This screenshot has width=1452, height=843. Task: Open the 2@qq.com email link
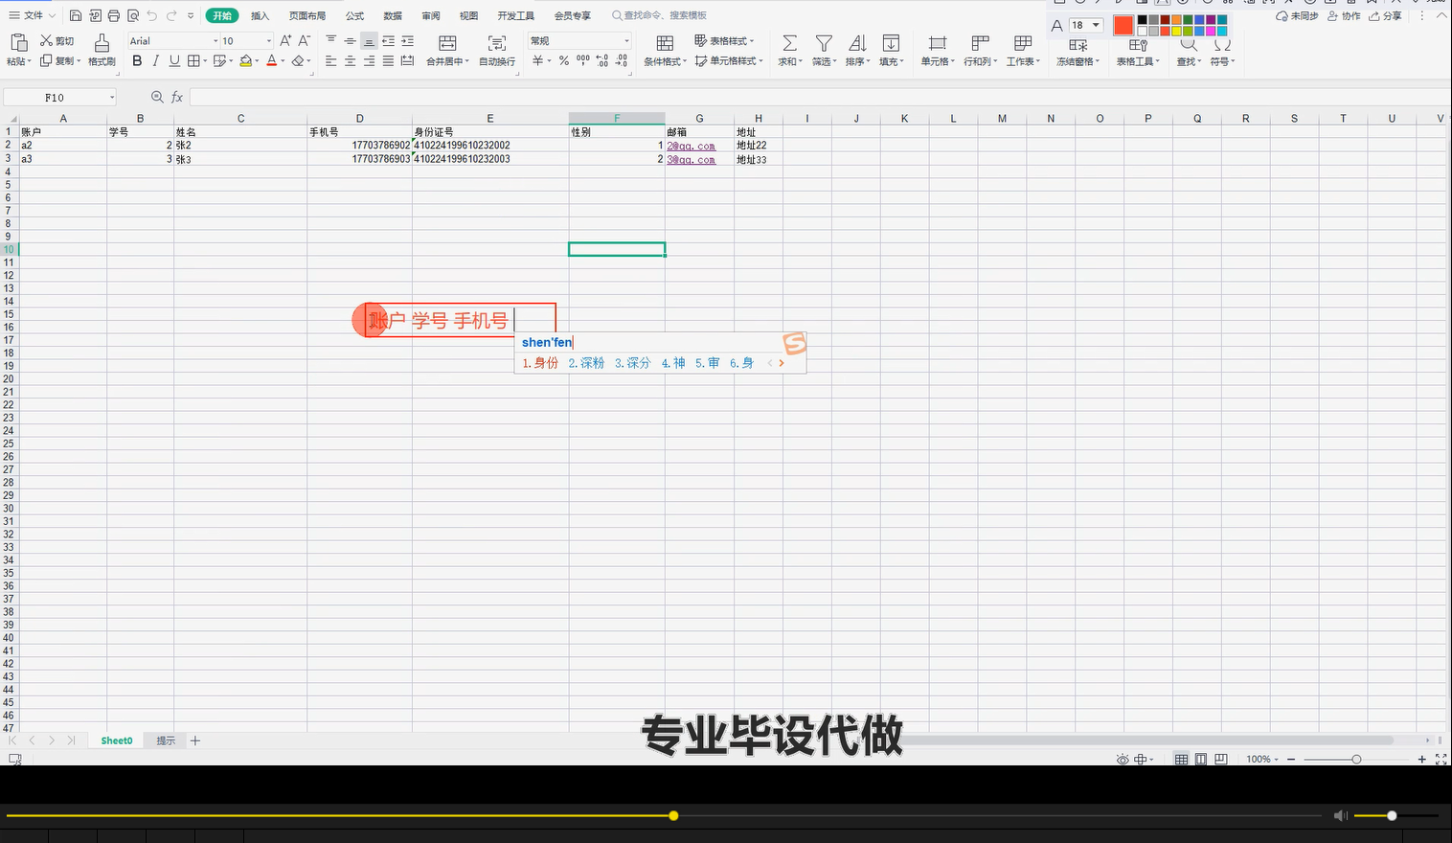point(692,146)
